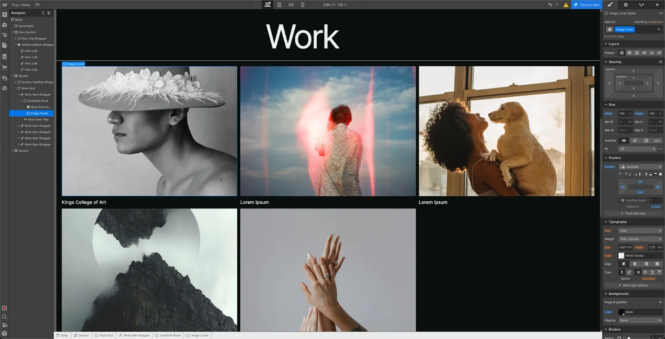Open the Style Manager drops tab
The width and height of the screenshot is (665, 339).
[641, 5]
